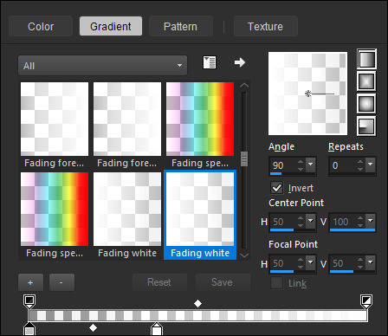Click the Repeats value field
Viewport: 388px width, 336px height.
pos(343,165)
